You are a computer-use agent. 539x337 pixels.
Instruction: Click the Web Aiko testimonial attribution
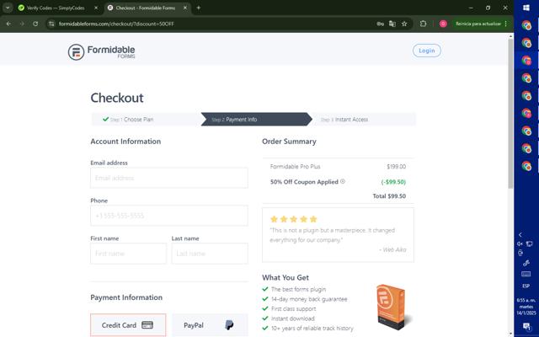[392, 249]
